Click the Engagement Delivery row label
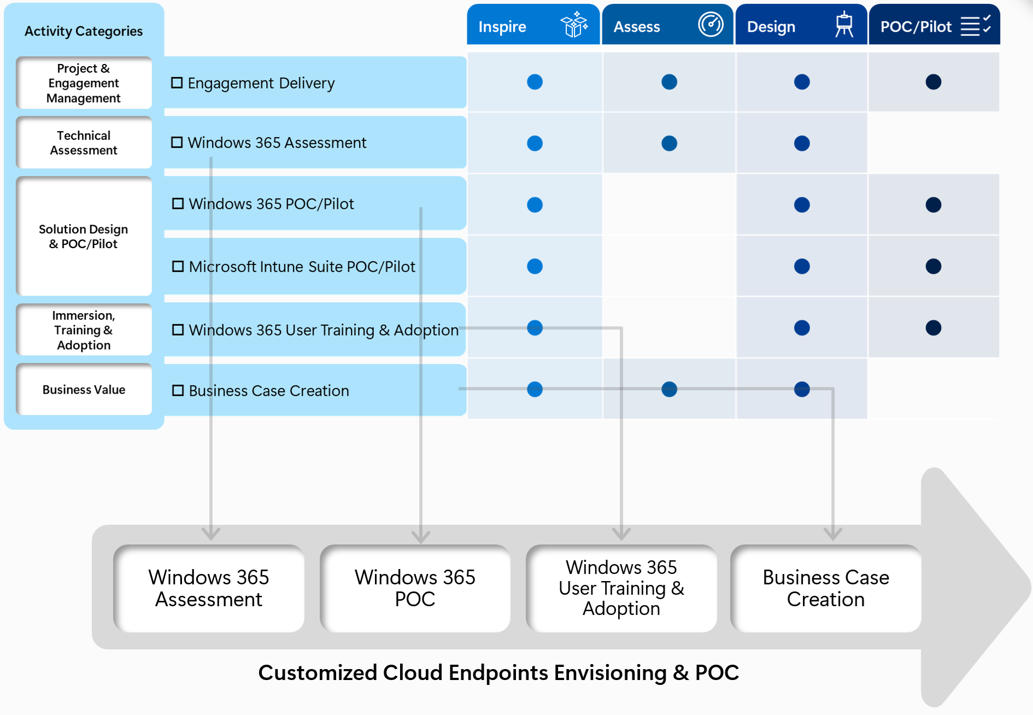 261,83
